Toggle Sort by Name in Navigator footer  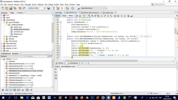(27, 90)
